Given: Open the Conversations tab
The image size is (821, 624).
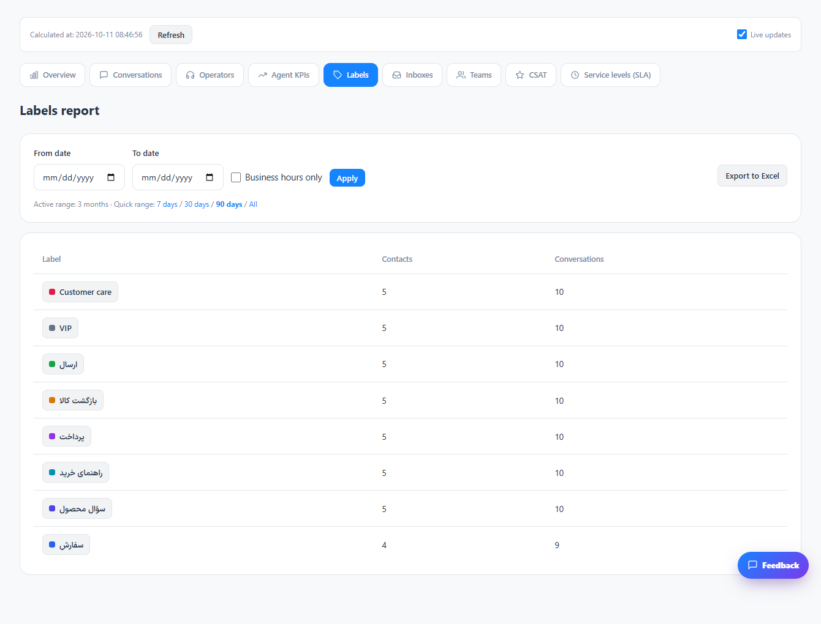Looking at the screenshot, I should point(131,75).
